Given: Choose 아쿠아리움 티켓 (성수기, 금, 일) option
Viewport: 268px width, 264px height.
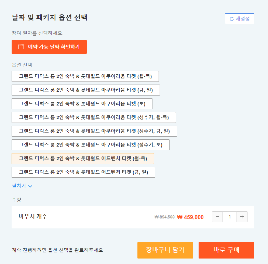Looking at the screenshot, I should [94, 131].
